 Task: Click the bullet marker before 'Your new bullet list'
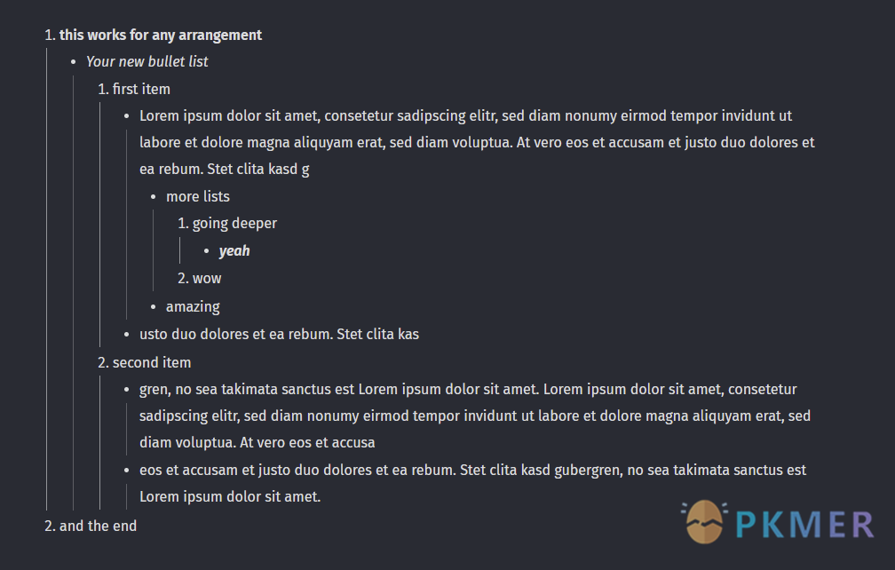pyautogui.click(x=73, y=61)
